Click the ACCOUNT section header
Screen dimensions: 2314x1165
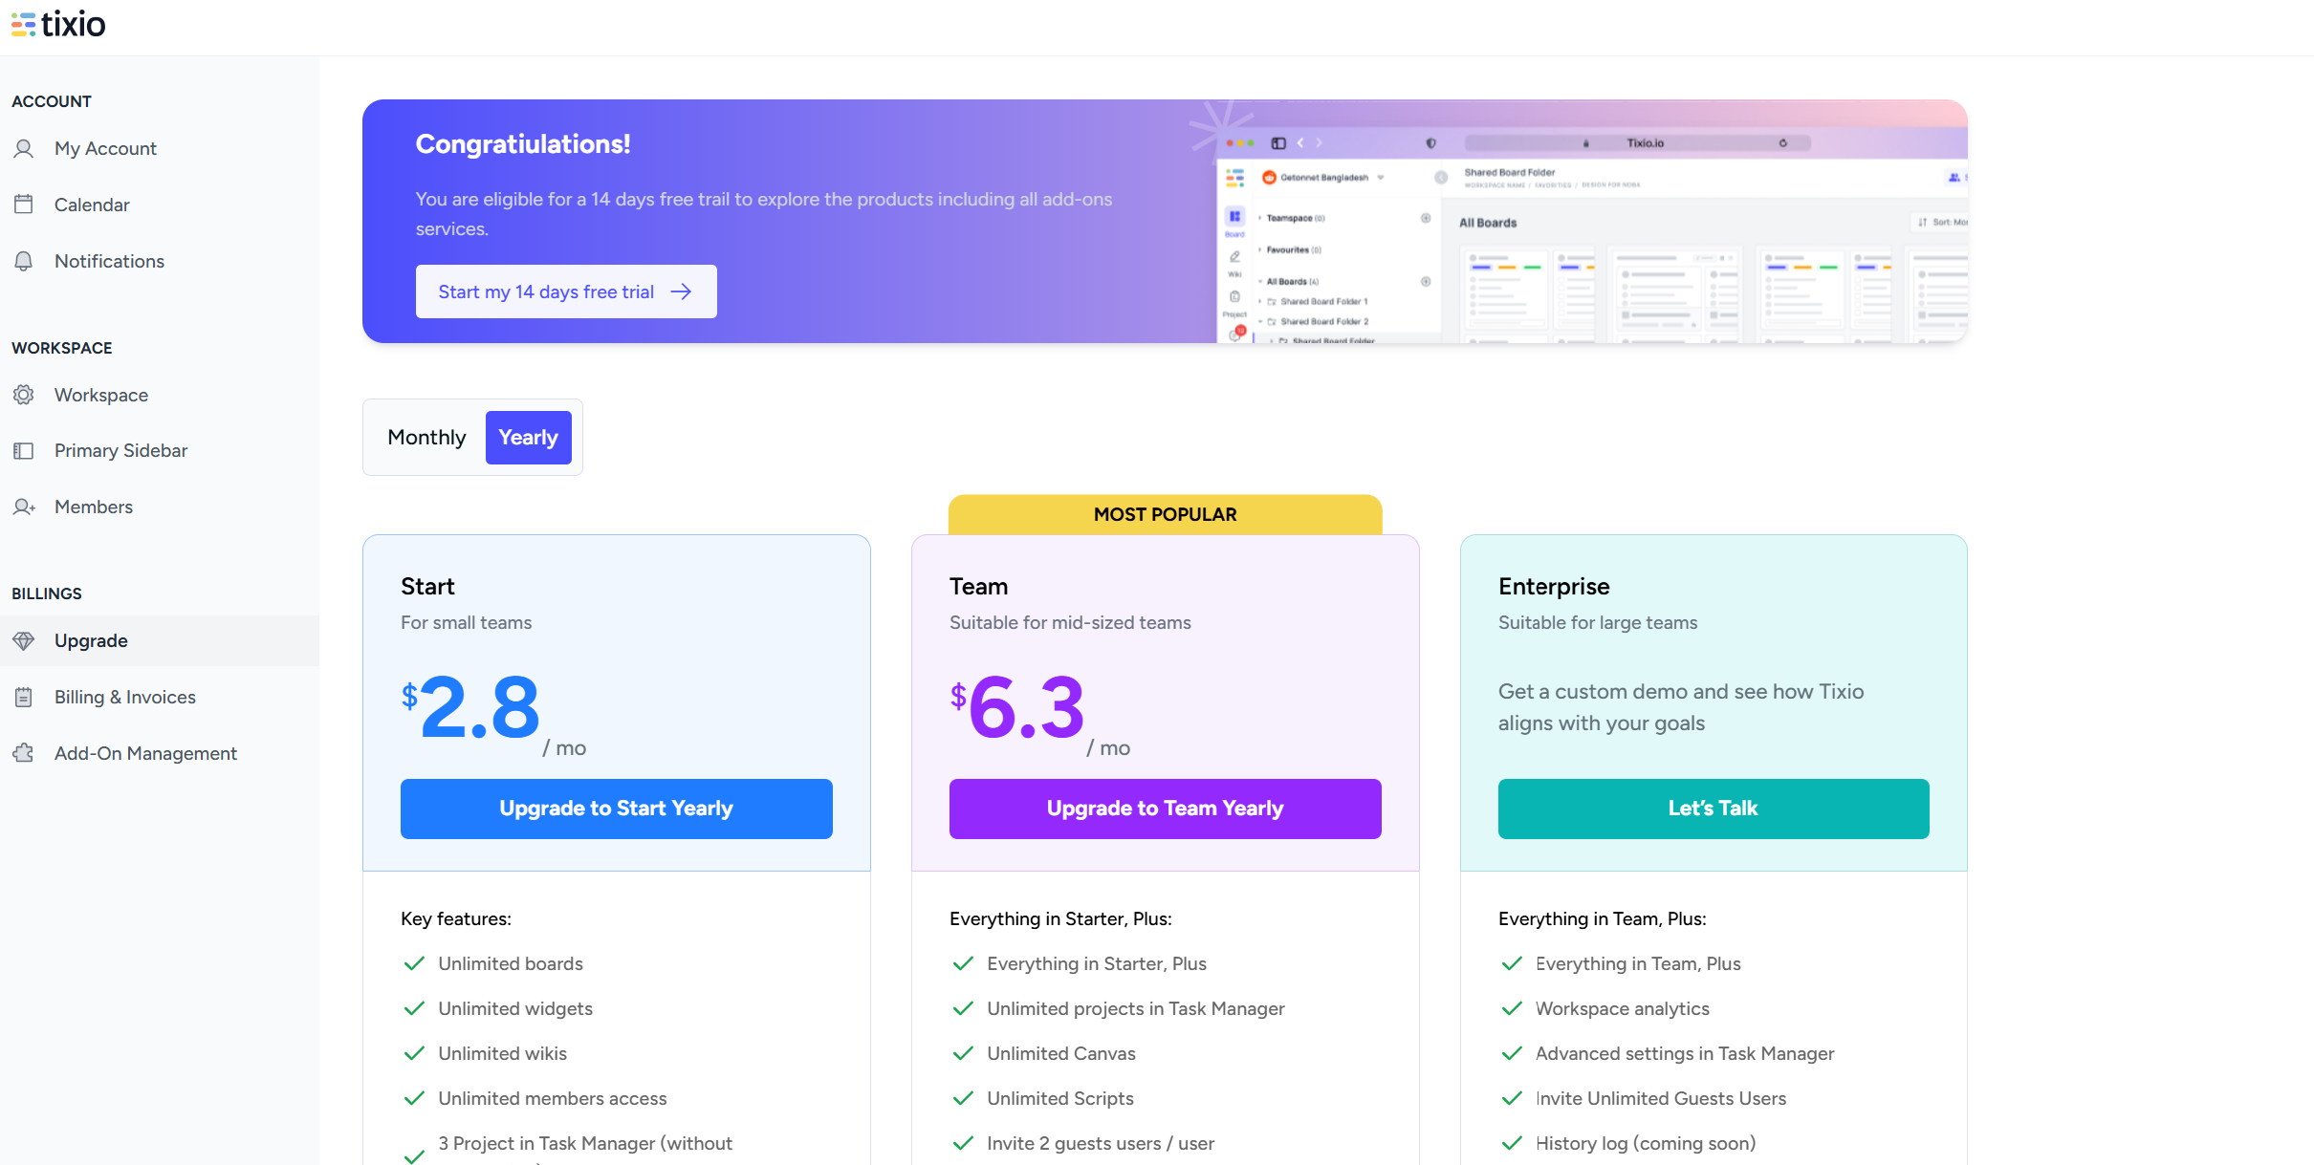[x=52, y=101]
